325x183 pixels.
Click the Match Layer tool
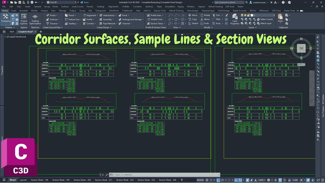click(264, 23)
